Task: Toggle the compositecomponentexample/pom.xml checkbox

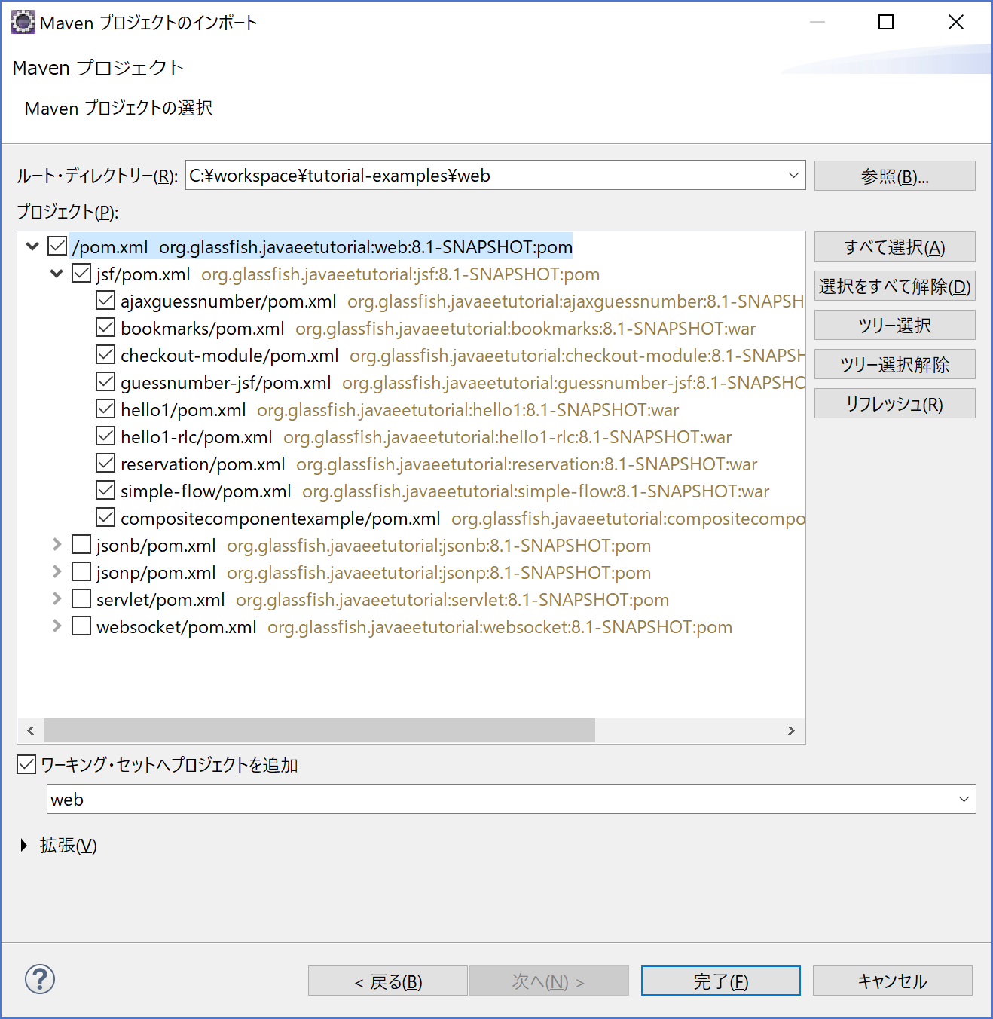Action: tap(105, 518)
